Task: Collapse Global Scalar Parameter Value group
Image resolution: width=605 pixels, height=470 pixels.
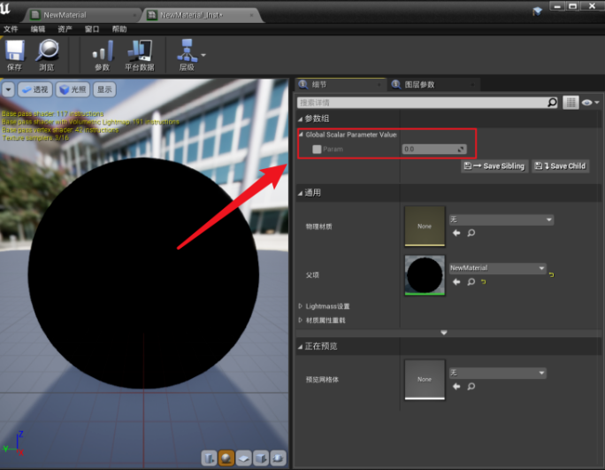Action: click(301, 135)
